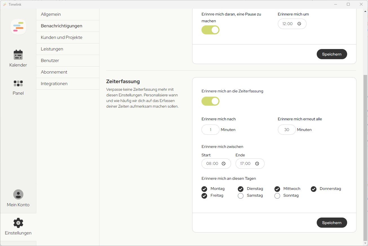Select Benachrichtigungen settings section

68,26
